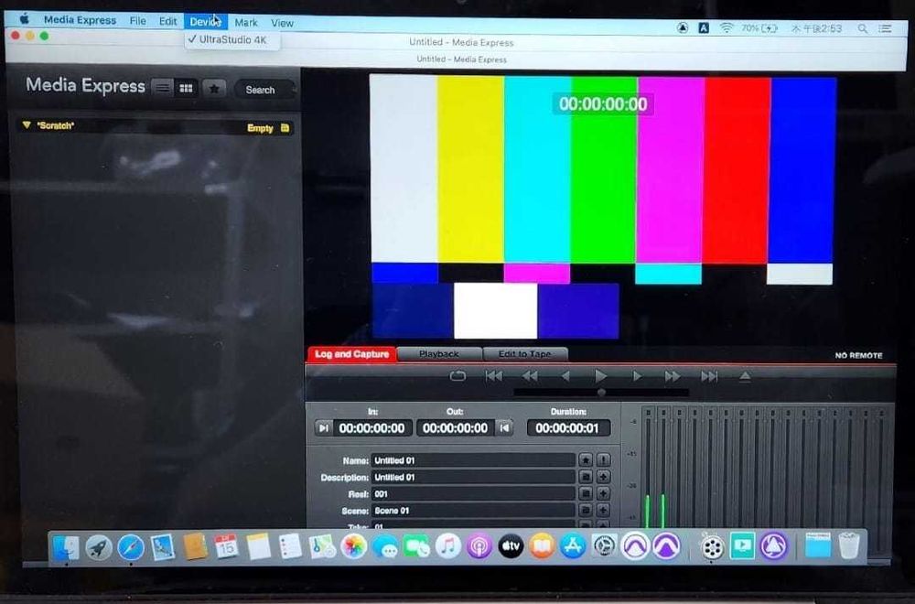Screen dimensions: 915x604
Task: Skip to the next clip
Action: [x=709, y=376]
